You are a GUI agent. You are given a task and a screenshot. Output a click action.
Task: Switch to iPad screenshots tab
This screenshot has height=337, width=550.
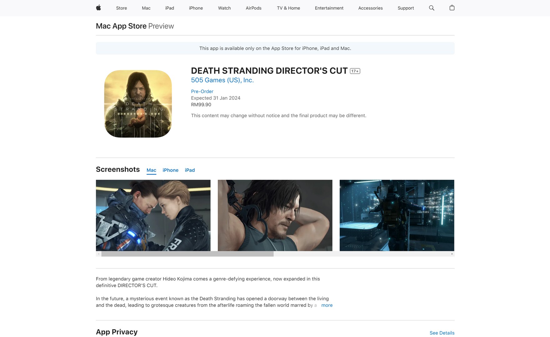point(190,170)
